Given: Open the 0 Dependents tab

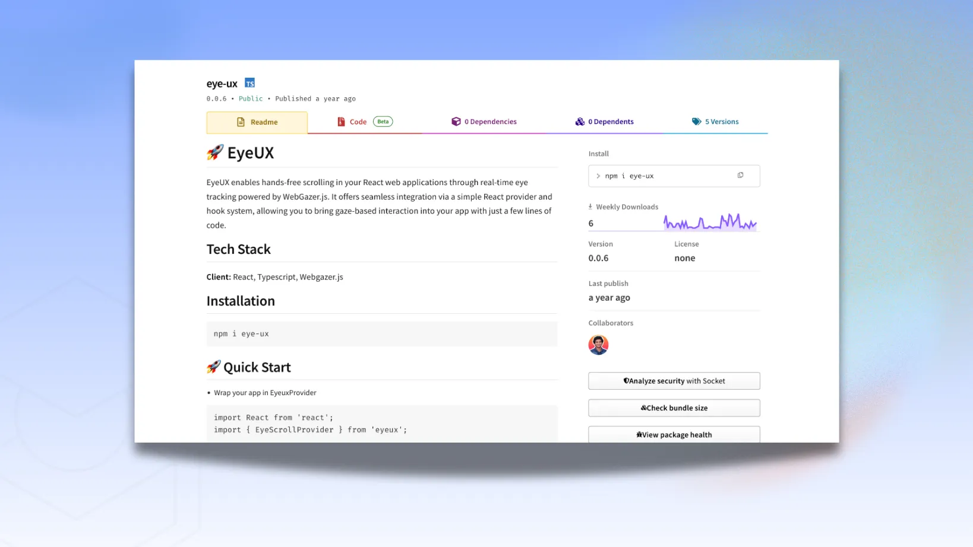Looking at the screenshot, I should pos(604,122).
